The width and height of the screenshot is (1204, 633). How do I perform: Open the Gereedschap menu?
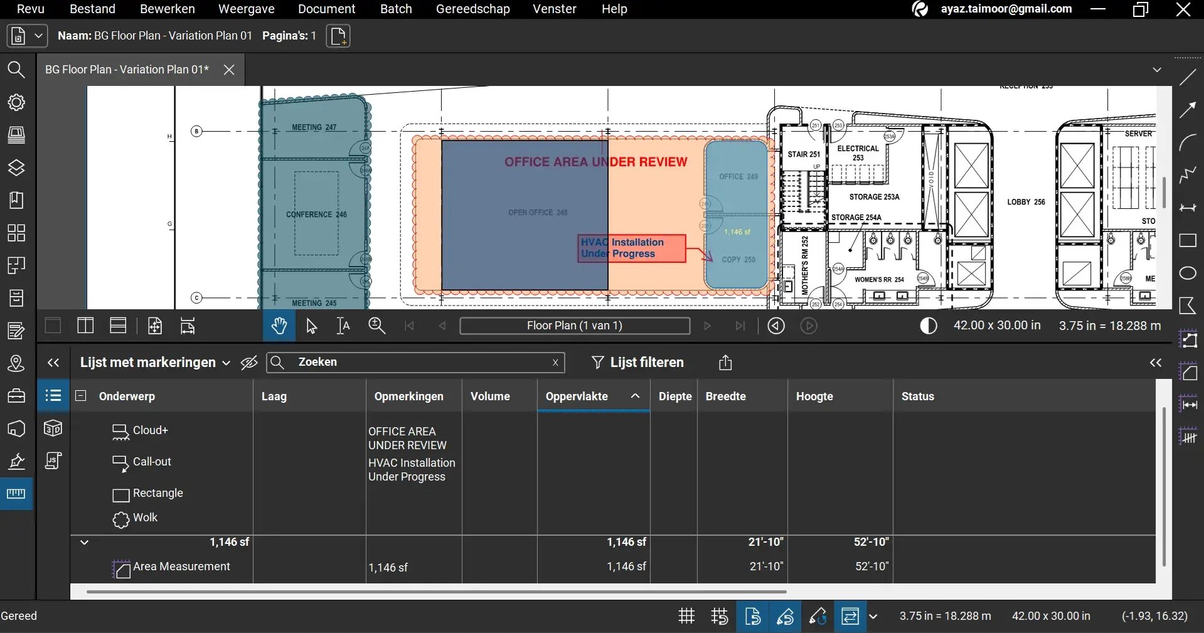point(473,9)
